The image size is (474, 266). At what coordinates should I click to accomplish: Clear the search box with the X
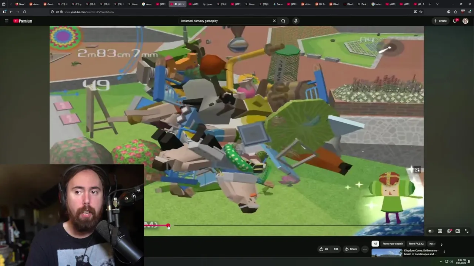[274, 21]
